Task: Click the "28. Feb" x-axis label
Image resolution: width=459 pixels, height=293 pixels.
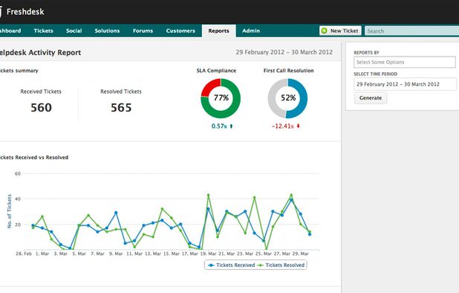Action: 24,254
